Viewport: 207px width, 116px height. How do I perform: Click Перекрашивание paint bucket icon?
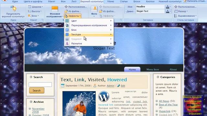67,25
